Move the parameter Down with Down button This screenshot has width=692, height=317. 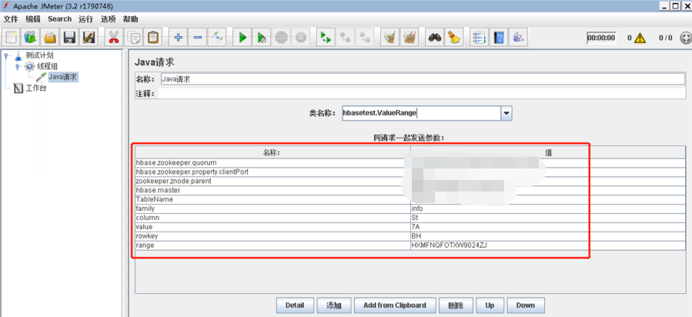[x=526, y=305]
